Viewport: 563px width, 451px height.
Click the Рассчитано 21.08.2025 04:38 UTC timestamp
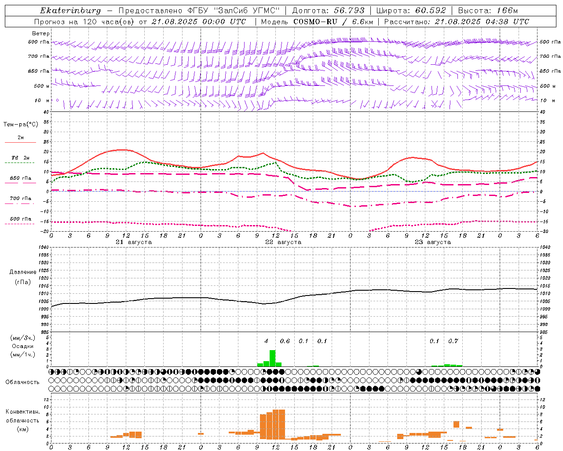(457, 22)
